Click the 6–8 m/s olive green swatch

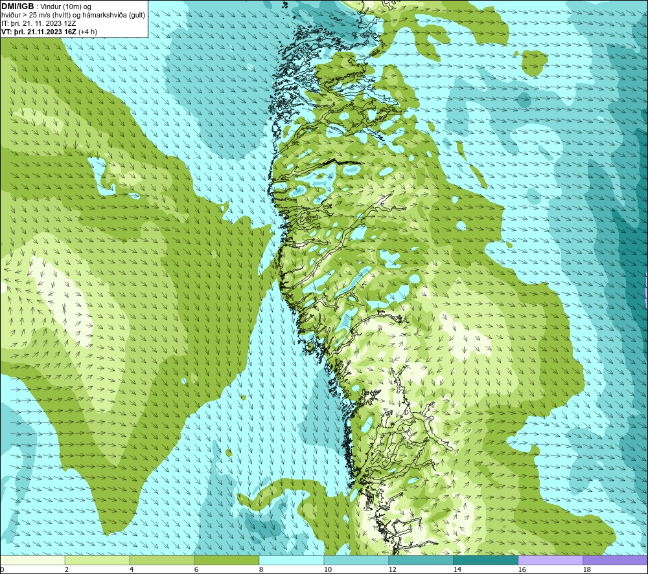[227, 560]
